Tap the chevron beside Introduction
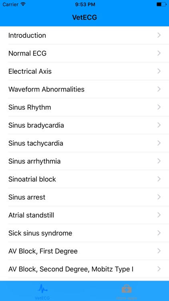 click(x=159, y=35)
